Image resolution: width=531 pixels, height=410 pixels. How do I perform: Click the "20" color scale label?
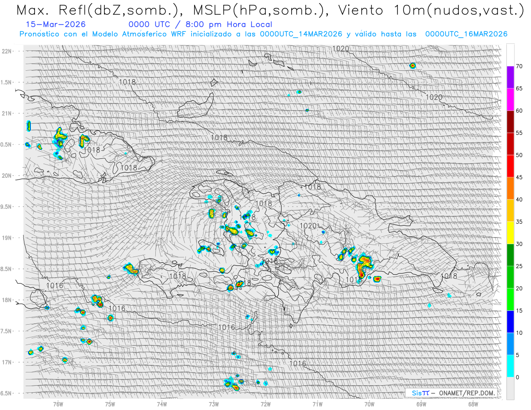pyautogui.click(x=519, y=288)
